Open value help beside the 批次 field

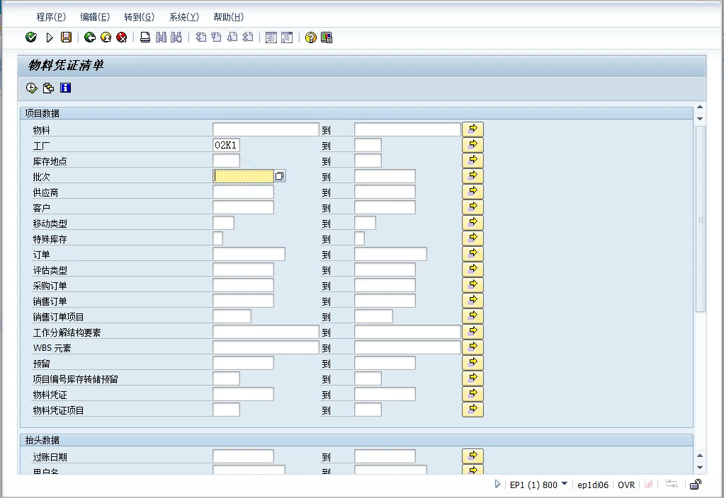[280, 176]
